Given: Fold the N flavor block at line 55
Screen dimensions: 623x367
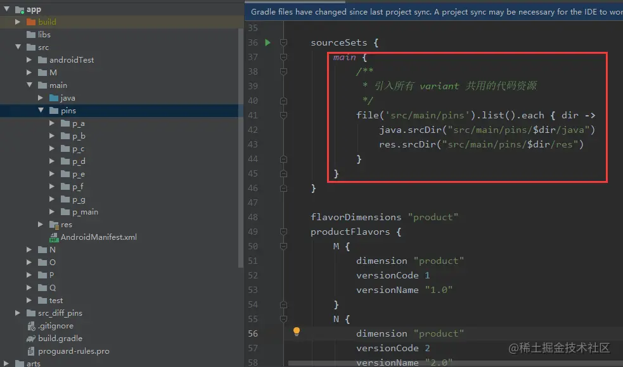Looking at the screenshot, I should point(284,319).
